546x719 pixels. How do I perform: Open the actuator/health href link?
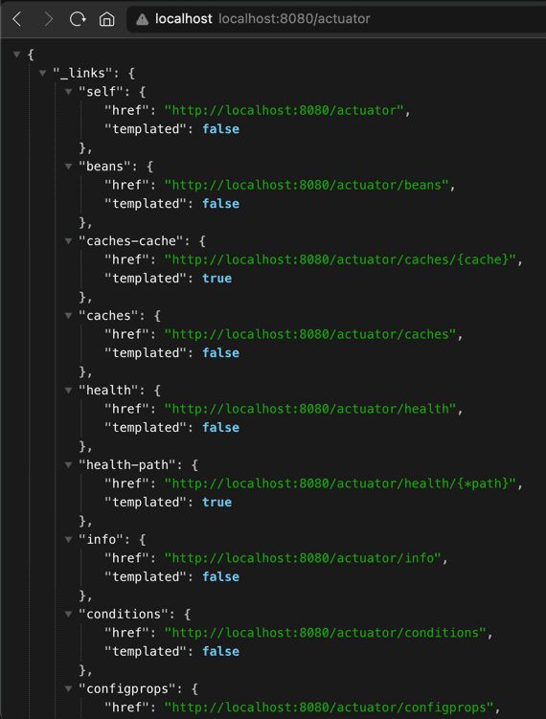click(x=310, y=409)
